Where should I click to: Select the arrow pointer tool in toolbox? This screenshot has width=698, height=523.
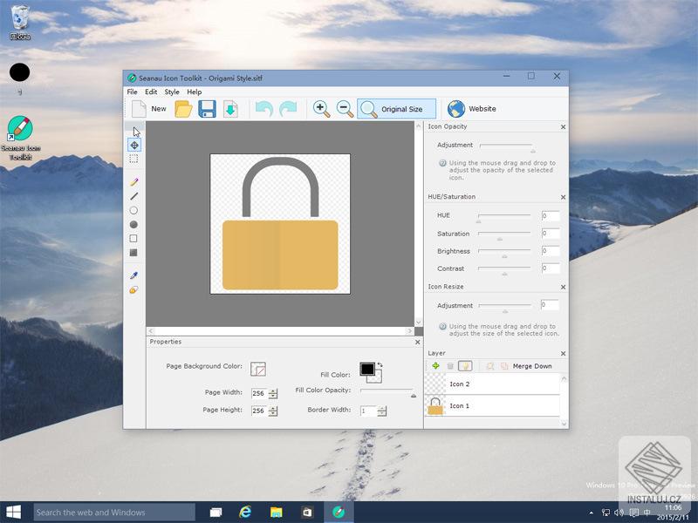[135, 132]
